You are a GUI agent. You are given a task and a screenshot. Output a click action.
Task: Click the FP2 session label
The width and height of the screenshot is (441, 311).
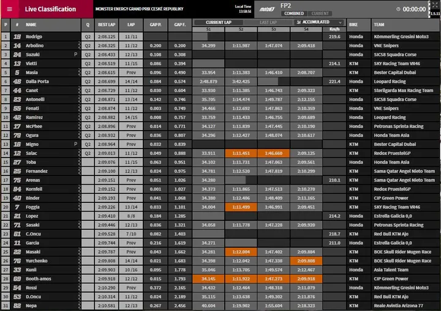286,6
